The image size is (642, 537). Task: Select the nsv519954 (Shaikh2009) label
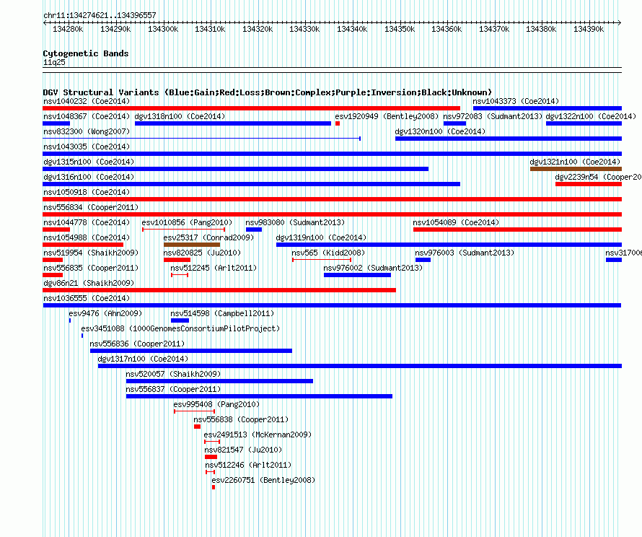(x=91, y=253)
